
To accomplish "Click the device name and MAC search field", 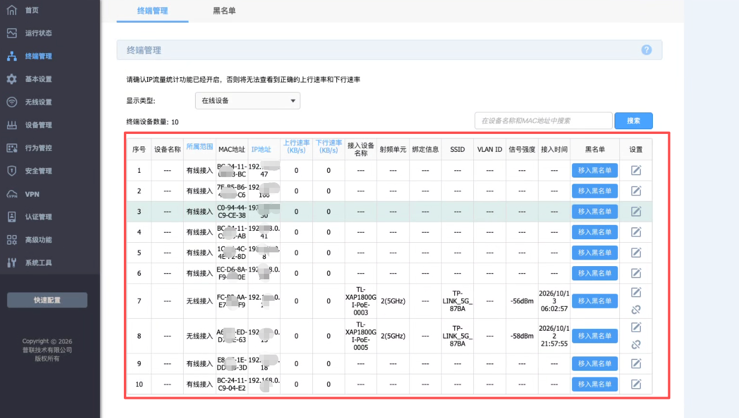I will [543, 121].
